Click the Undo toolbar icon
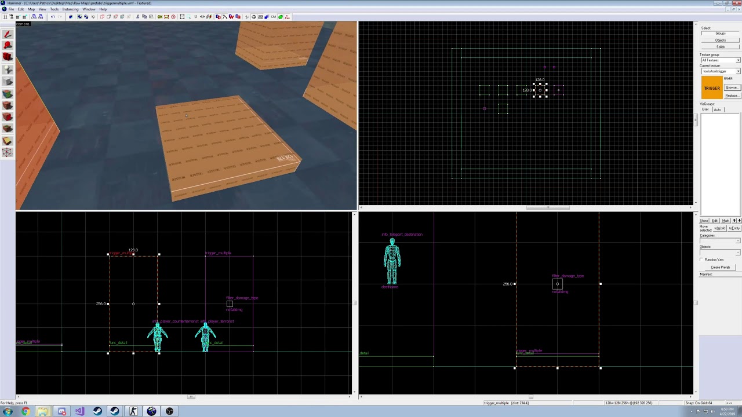This screenshot has height=417, width=742. click(53, 17)
